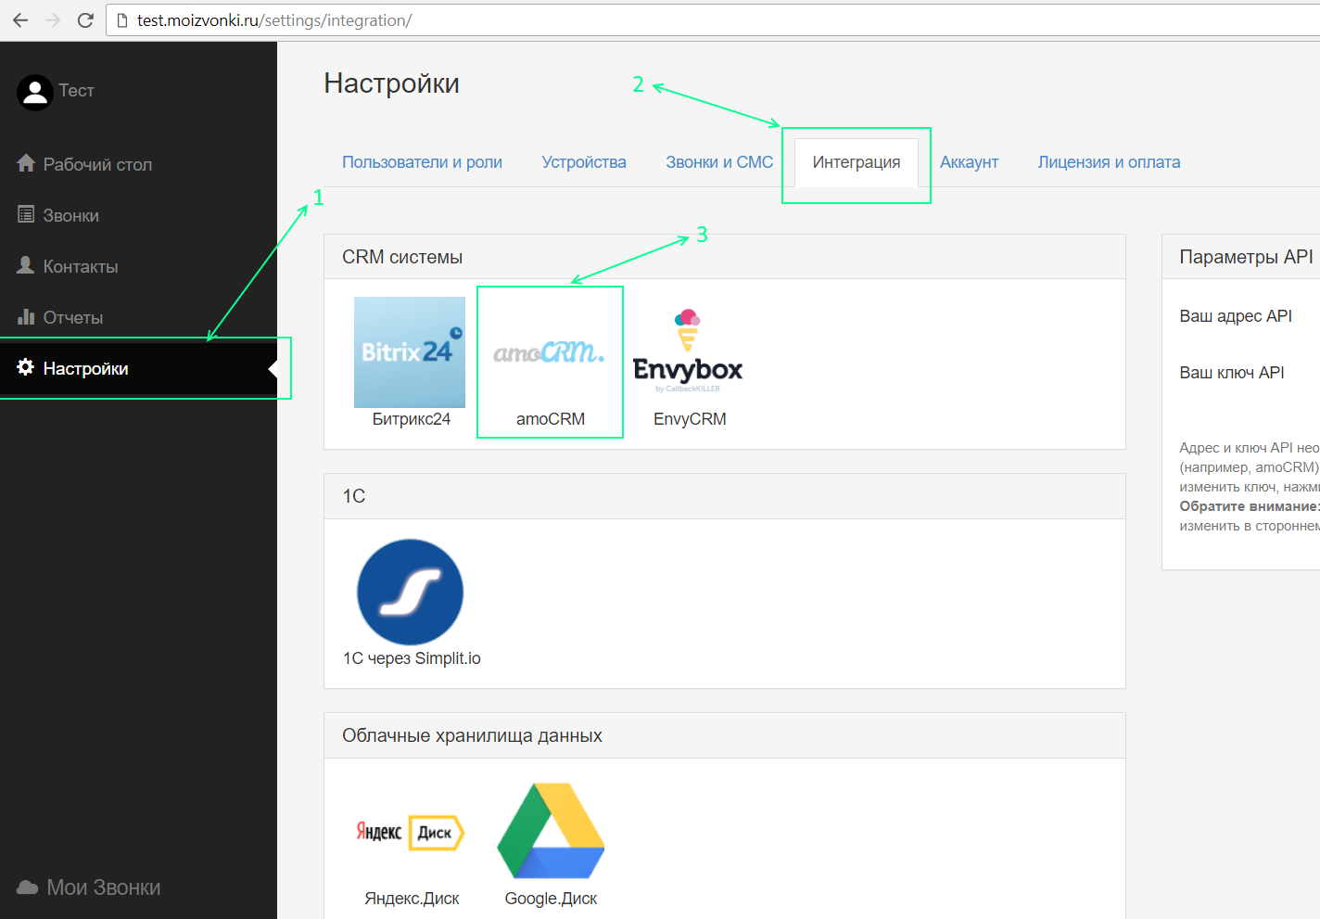This screenshot has height=919, width=1320.
Task: Click the cloud icon by Мои Звонки
Action: click(x=28, y=887)
